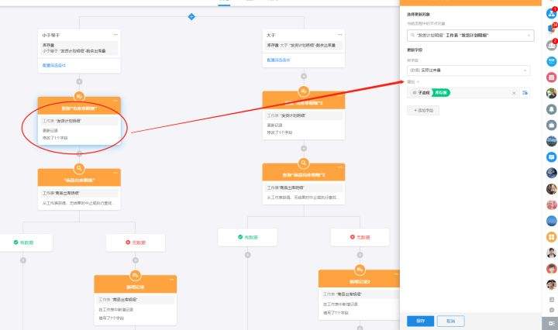
Task: Open the more menu on the 大于 branch card
Action: (x=340, y=35)
